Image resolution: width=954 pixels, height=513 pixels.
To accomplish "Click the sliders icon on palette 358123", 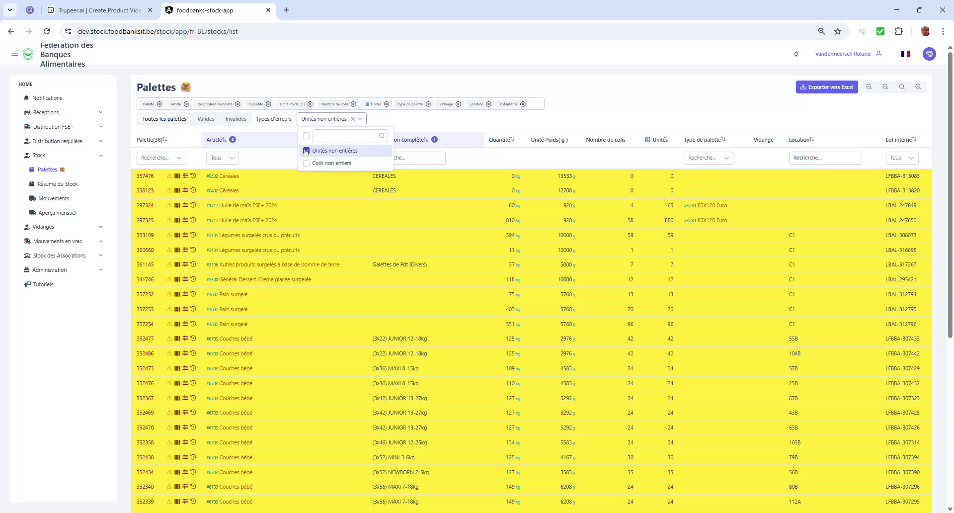I will (185, 190).
